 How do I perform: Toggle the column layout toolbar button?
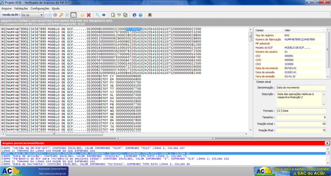pos(73,15)
